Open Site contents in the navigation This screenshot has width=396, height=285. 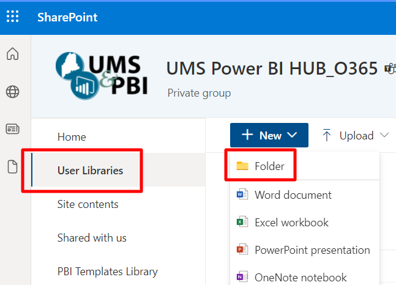(x=88, y=204)
